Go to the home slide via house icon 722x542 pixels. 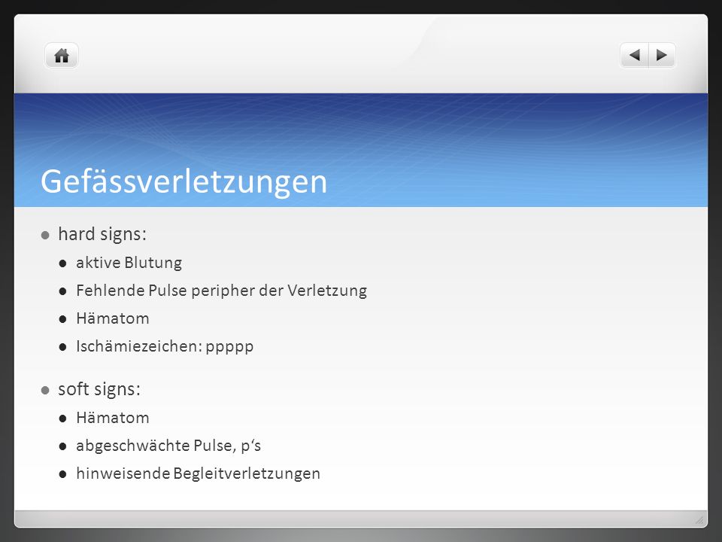(x=62, y=56)
